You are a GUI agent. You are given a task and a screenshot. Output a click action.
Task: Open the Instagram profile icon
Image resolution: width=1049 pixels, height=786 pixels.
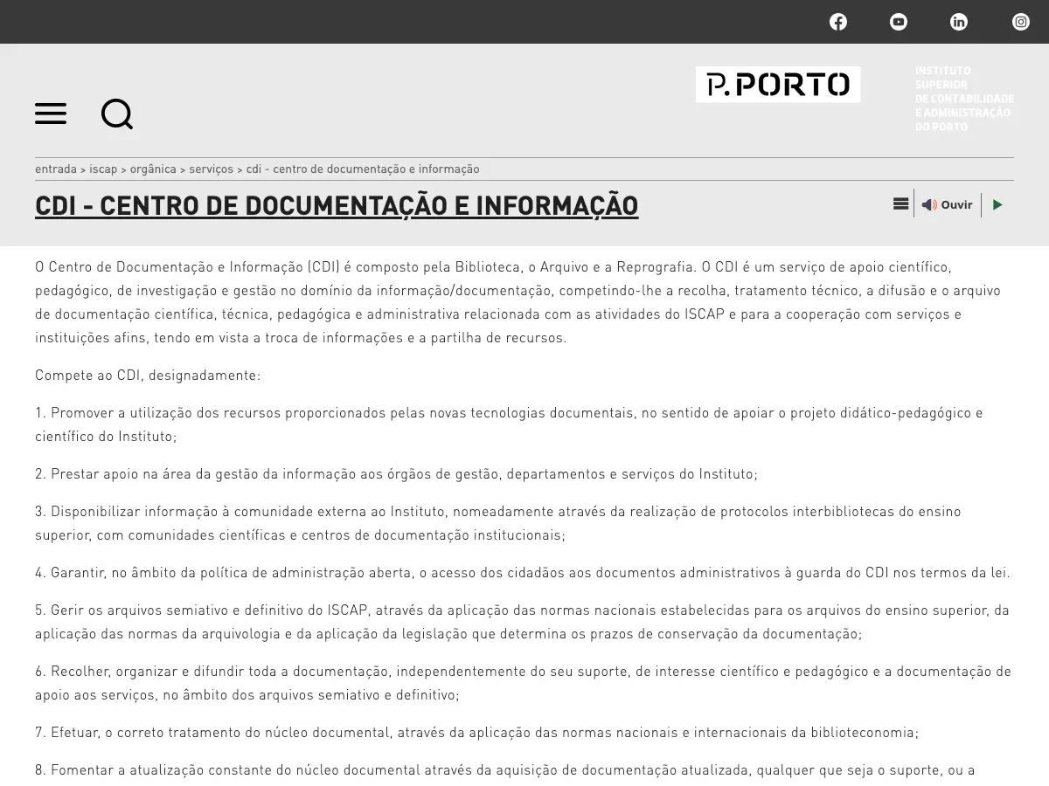click(x=1021, y=22)
